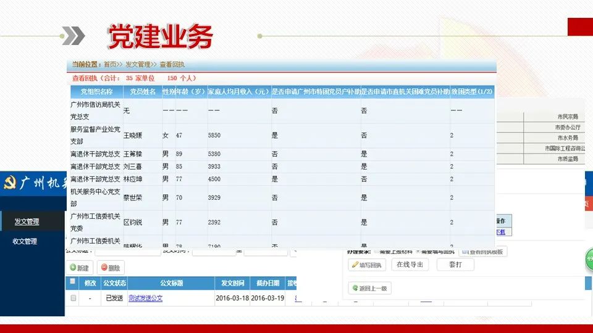The height and width of the screenshot is (333, 593).
Task: Open 收文管理 in the left sidebar
Action: click(x=25, y=241)
